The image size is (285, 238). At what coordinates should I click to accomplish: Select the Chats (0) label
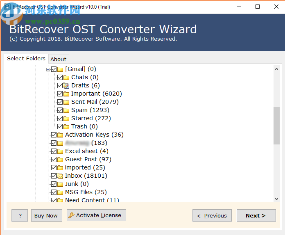tap(85, 78)
